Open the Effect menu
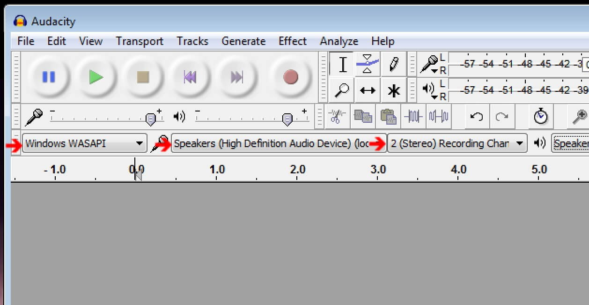 293,41
